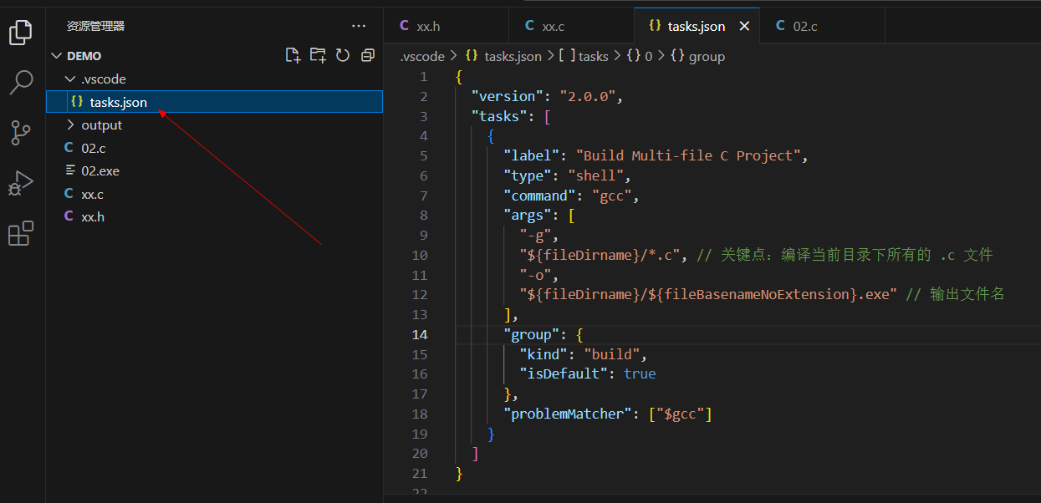The height and width of the screenshot is (503, 1041).
Task: Click the .vscode breadcrumb segment
Action: pos(421,56)
